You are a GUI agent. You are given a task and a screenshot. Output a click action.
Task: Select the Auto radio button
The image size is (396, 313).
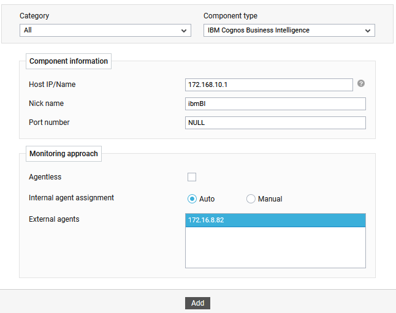pos(192,199)
